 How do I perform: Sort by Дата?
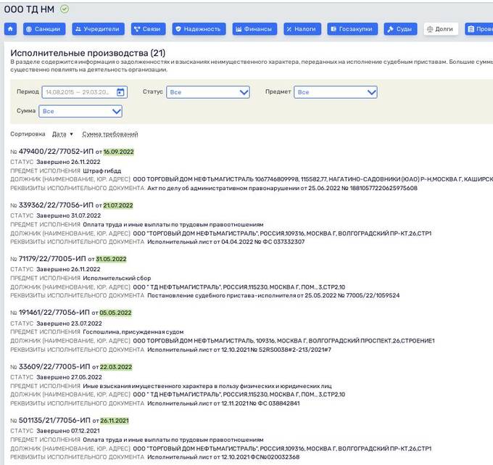(62, 134)
